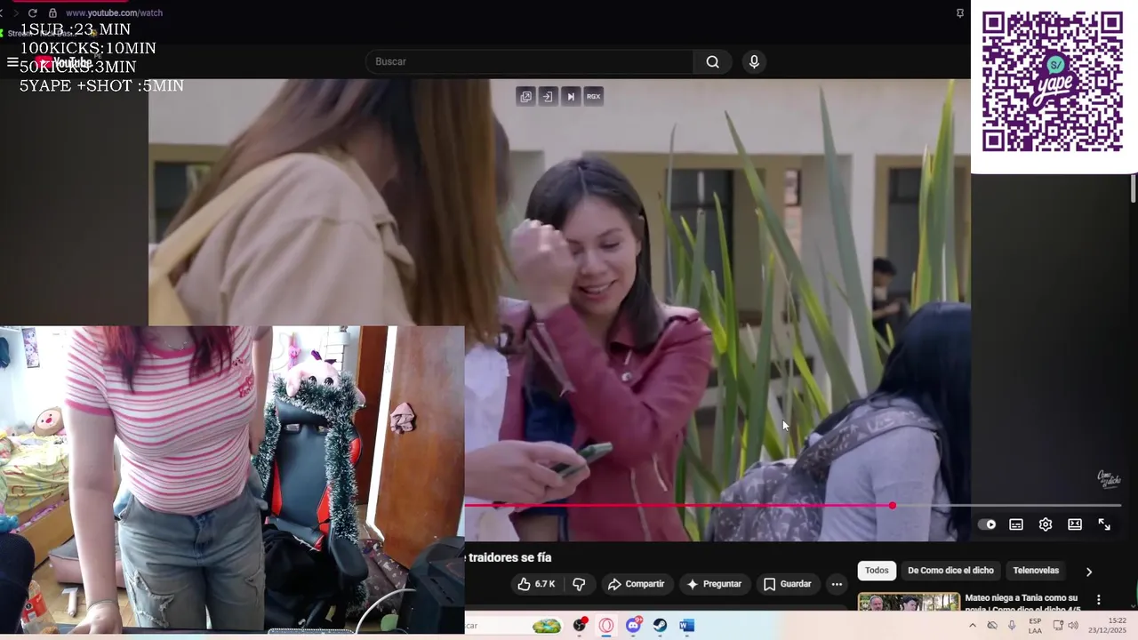Open Discord from taskbar
Screen dimensions: 1138x640
coord(633,626)
